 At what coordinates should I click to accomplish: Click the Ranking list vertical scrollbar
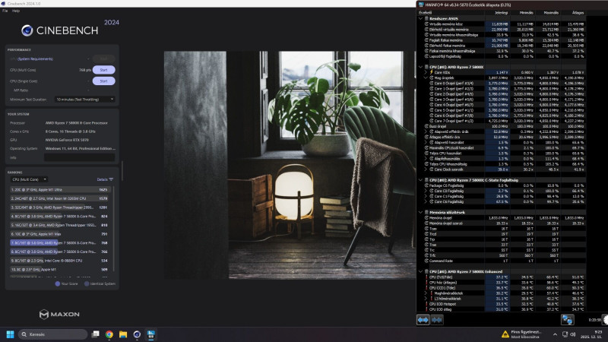(x=113, y=229)
